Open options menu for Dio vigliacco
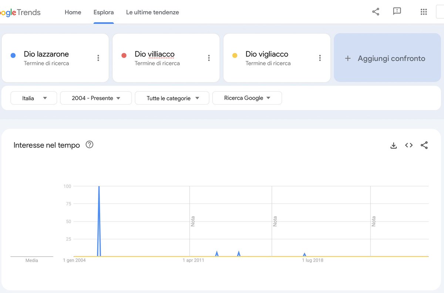The image size is (444, 293). point(320,58)
